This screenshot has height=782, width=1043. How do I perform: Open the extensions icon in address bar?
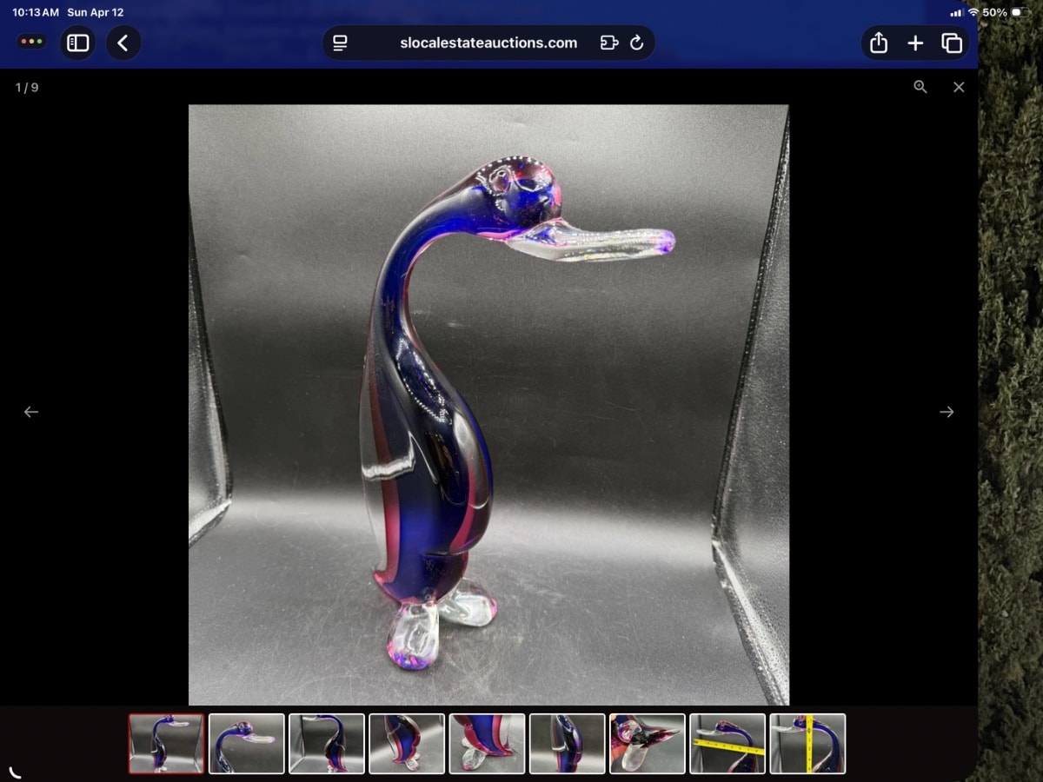[608, 43]
